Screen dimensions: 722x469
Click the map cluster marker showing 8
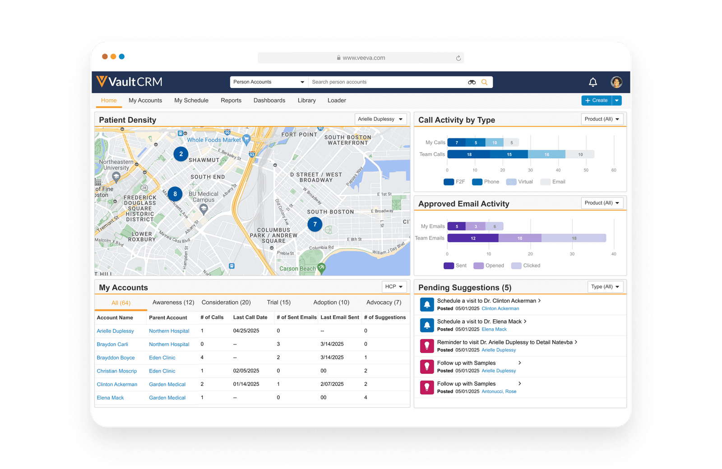point(175,194)
